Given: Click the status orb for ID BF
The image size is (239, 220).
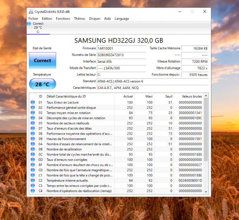Looking at the screenshot, I should [x=33, y=165].
